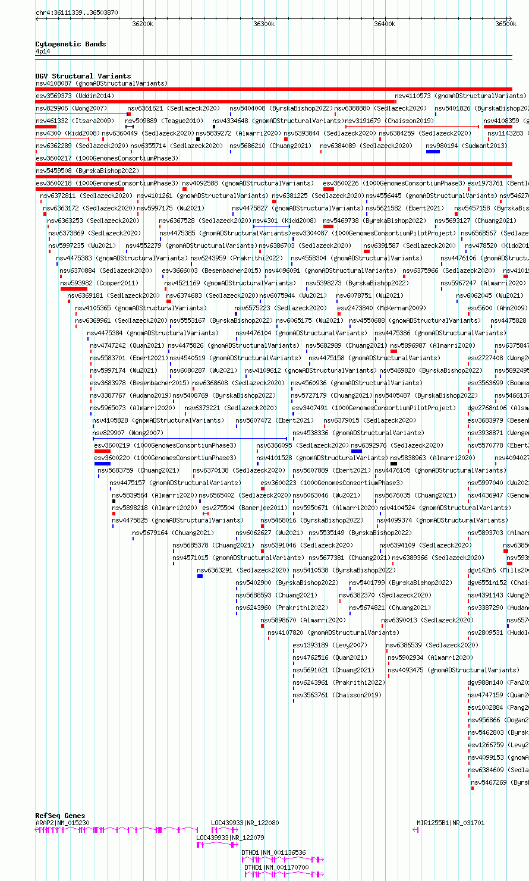Click nsv5898670 (Almarri2020) label

point(303,620)
